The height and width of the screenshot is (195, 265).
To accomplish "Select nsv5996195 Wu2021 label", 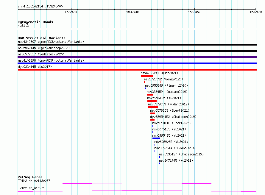I will click(164, 98).
